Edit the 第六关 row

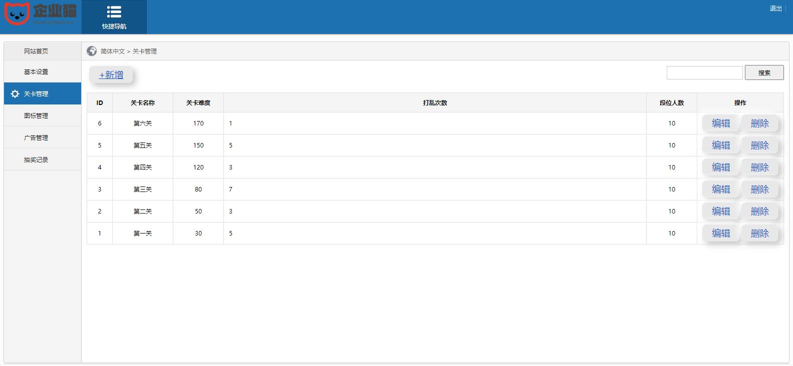720,123
